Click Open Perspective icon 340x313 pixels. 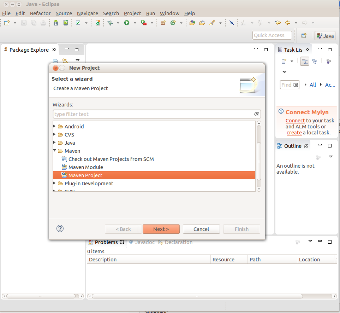point(304,36)
